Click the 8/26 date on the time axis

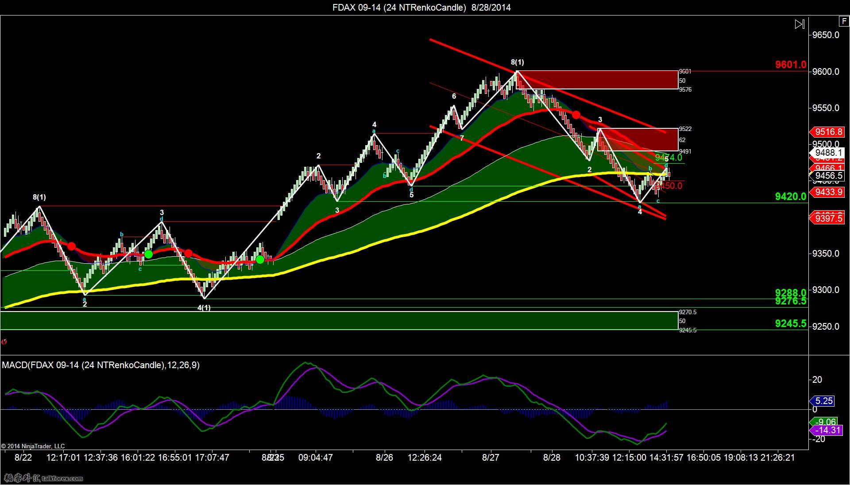click(x=384, y=458)
